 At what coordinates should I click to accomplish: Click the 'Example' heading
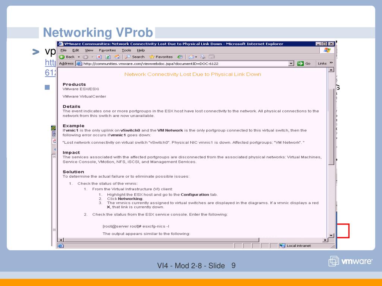click(73, 126)
